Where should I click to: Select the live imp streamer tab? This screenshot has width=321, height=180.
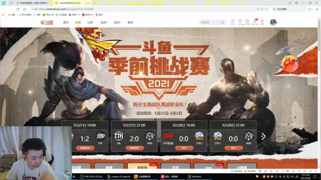tap(208, 166)
